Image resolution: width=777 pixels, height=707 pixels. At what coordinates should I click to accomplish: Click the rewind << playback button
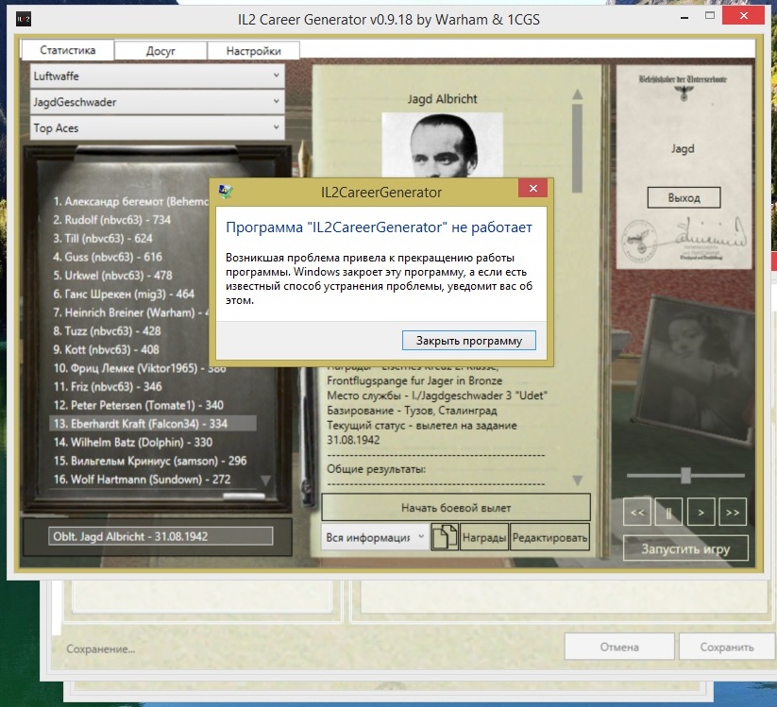point(637,512)
